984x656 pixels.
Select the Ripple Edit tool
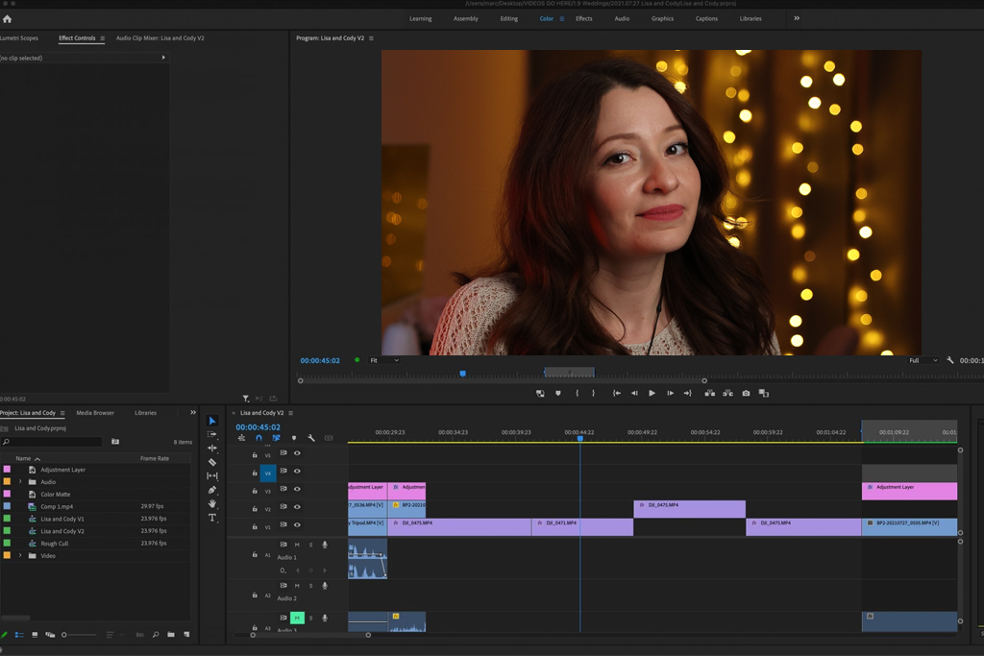pyautogui.click(x=212, y=448)
